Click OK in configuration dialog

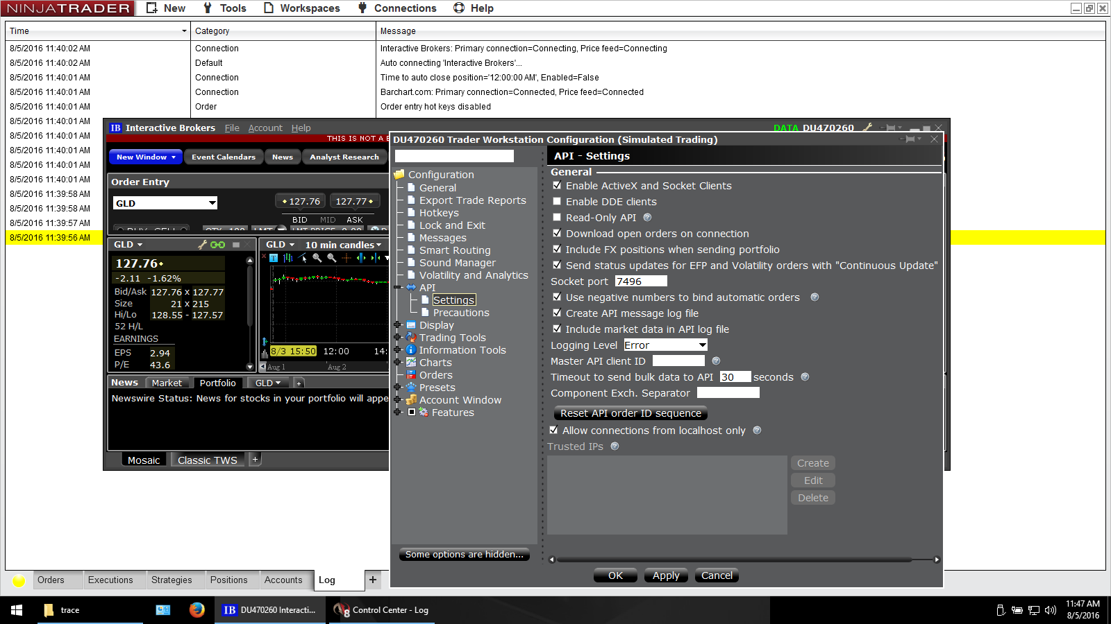point(615,575)
